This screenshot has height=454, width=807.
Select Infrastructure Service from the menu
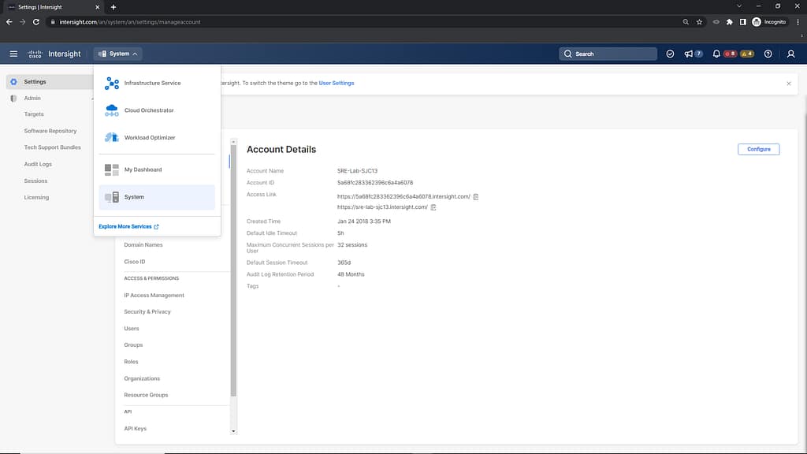(152, 83)
